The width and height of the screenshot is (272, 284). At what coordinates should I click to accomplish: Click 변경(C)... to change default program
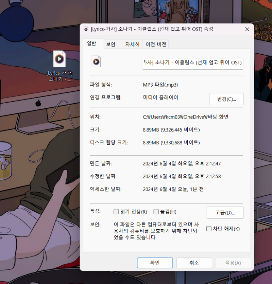pyautogui.click(x=226, y=99)
